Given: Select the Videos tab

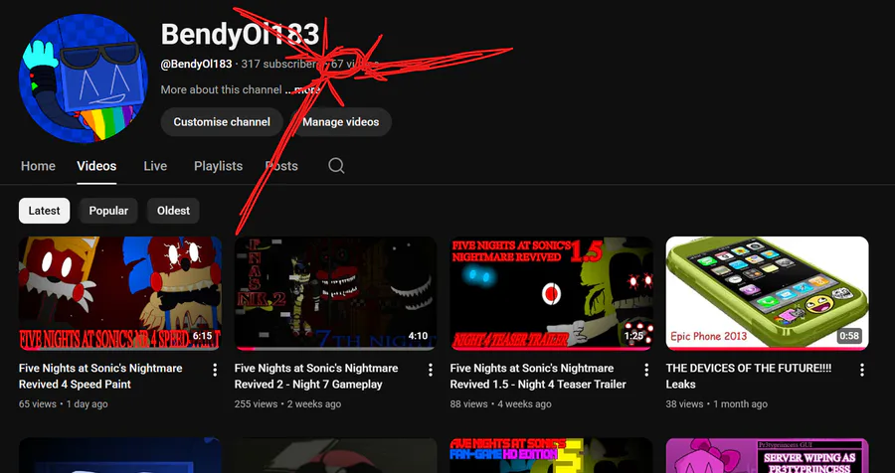Looking at the screenshot, I should (x=96, y=166).
